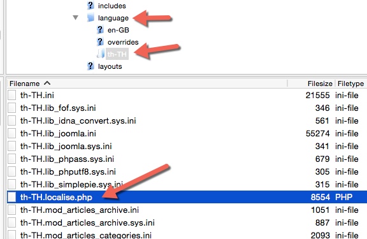Click the 679 filesize value

pos(322,159)
